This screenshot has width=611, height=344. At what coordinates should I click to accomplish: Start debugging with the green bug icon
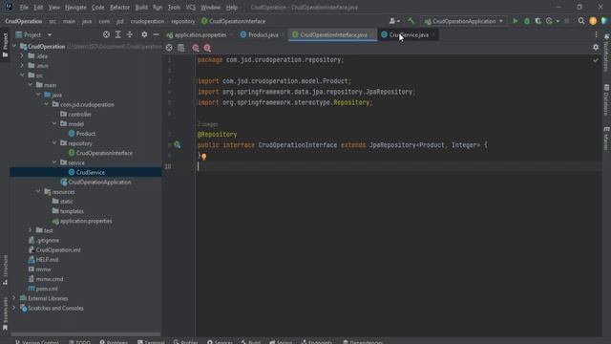(527, 21)
